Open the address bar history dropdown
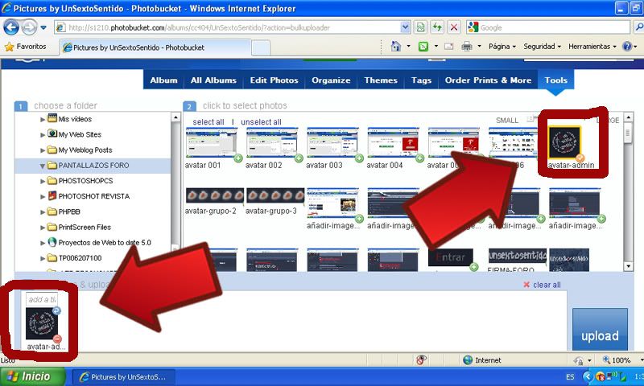This screenshot has width=644, height=386. tap(405, 27)
